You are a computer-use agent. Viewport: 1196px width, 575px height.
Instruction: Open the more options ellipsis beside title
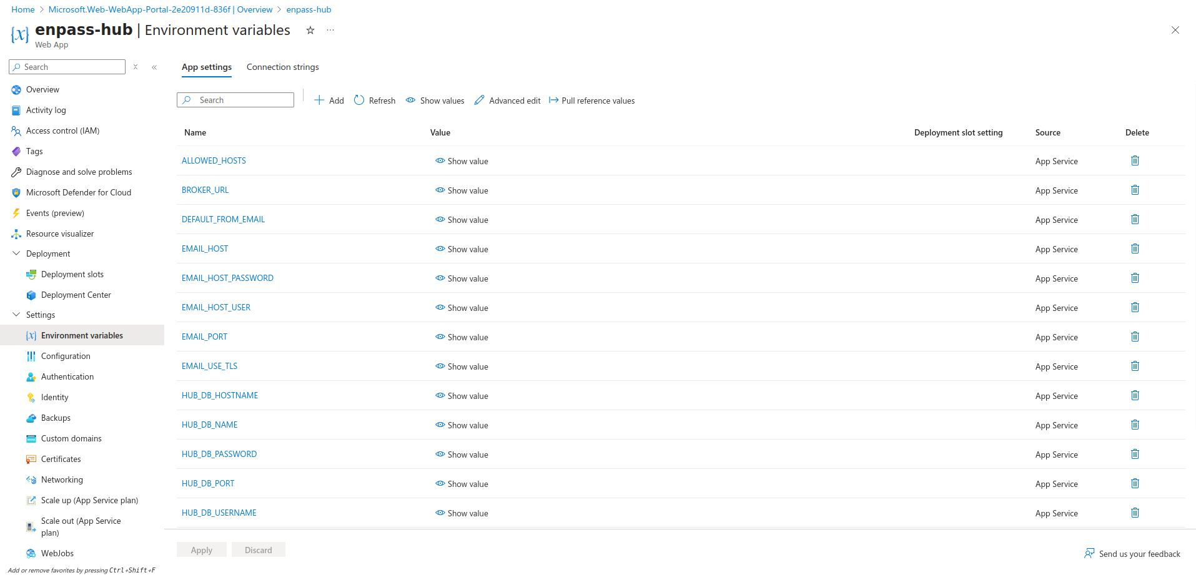(x=330, y=30)
